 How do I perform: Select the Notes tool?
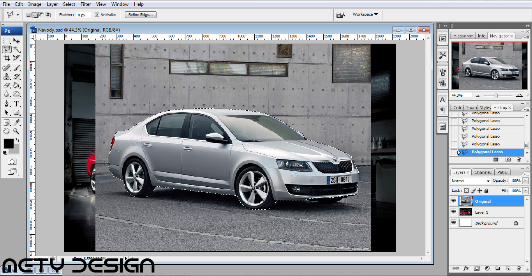[7, 123]
